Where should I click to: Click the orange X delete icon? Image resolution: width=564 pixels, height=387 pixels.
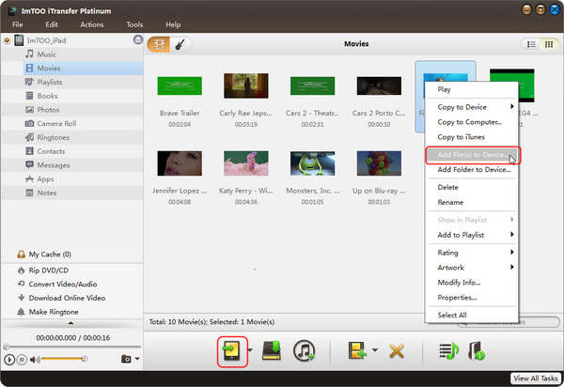click(397, 351)
